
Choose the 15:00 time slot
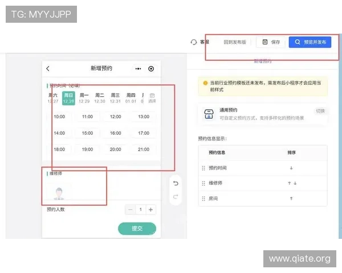tap(87, 133)
